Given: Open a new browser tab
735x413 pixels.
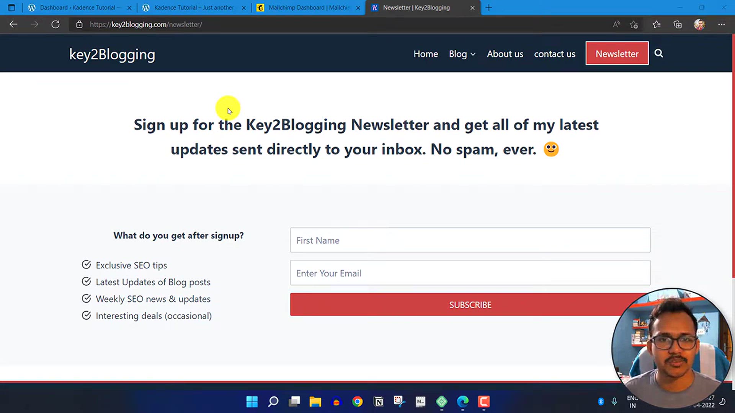Looking at the screenshot, I should 489,8.
